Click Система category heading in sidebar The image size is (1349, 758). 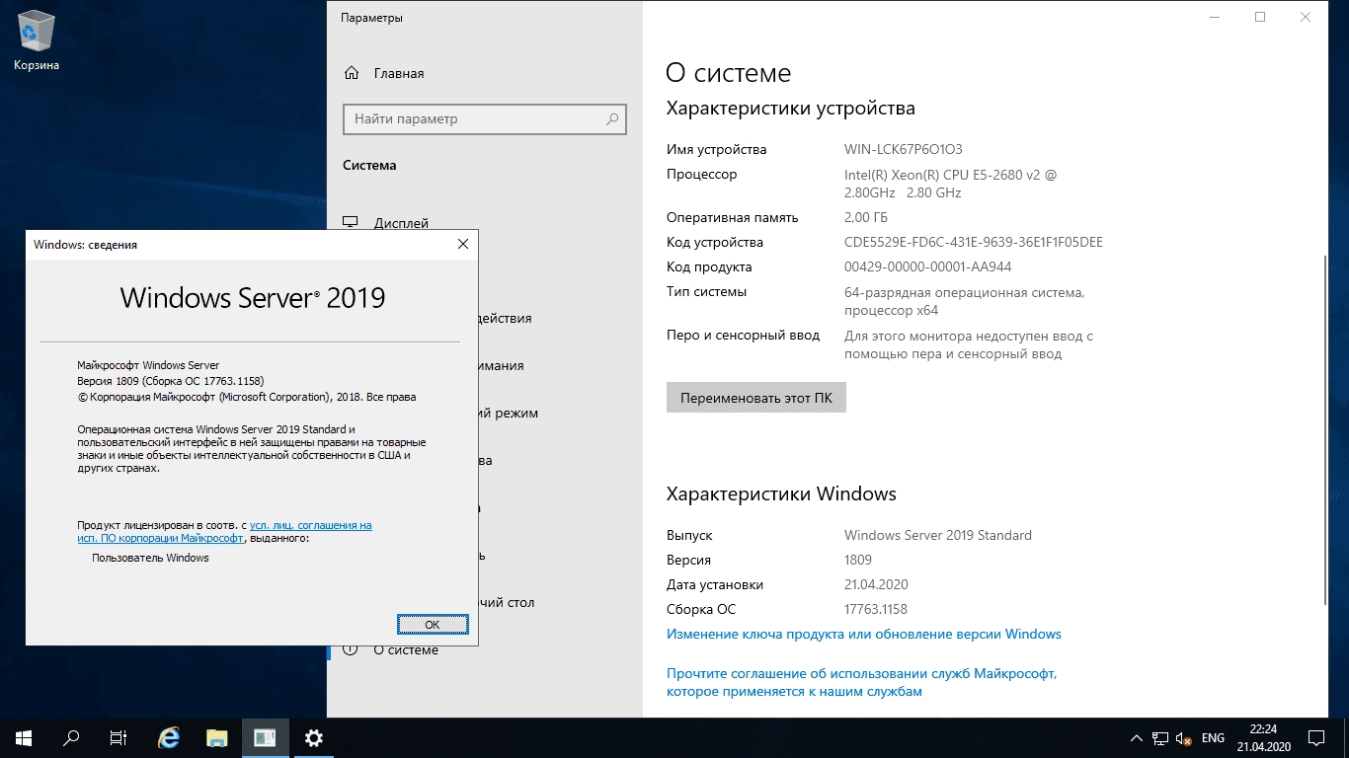point(369,165)
